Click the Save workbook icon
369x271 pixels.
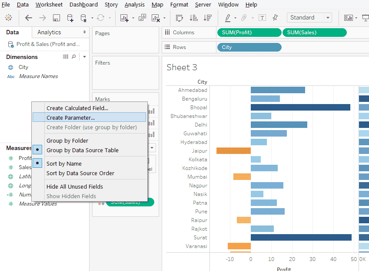(x=57, y=17)
